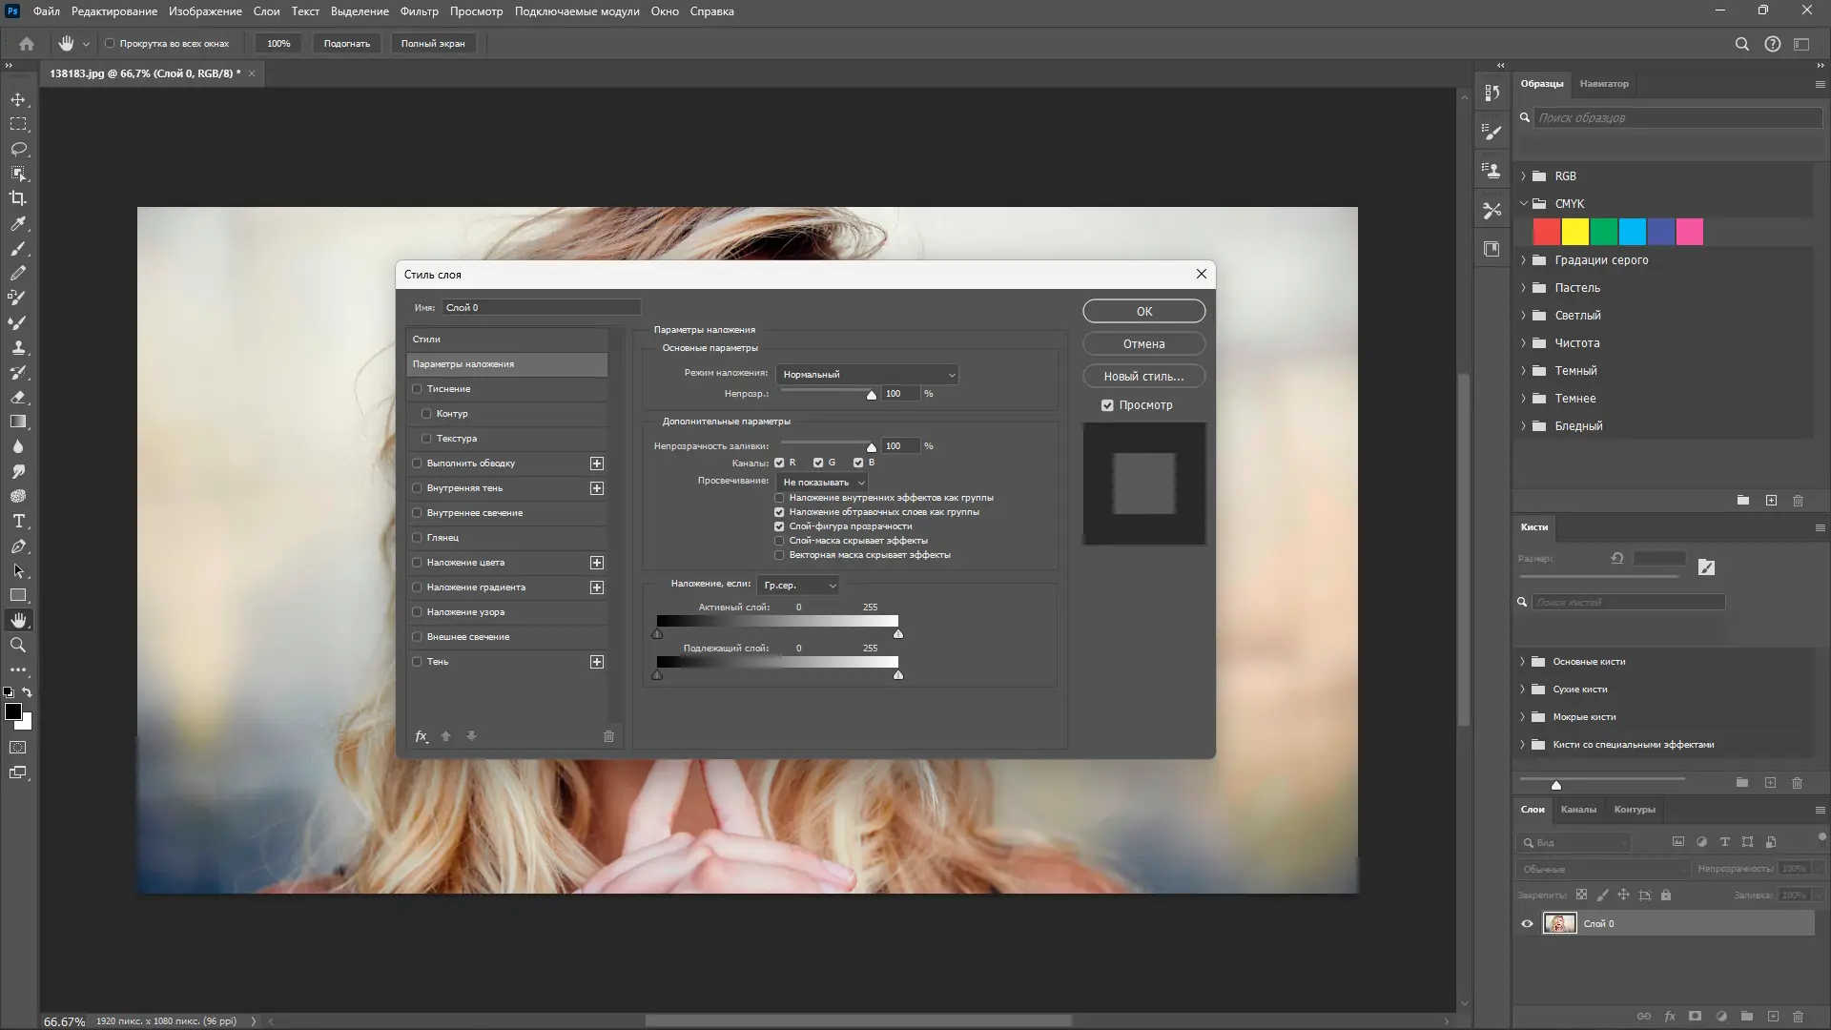Toggle the Просмотр preview checkbox

click(1107, 405)
